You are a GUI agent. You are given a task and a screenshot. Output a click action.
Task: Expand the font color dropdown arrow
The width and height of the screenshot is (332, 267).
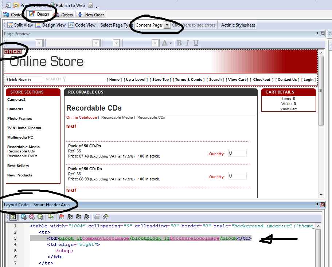[x=171, y=43]
